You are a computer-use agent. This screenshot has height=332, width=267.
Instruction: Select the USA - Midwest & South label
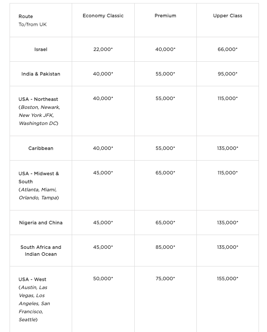[x=39, y=178]
